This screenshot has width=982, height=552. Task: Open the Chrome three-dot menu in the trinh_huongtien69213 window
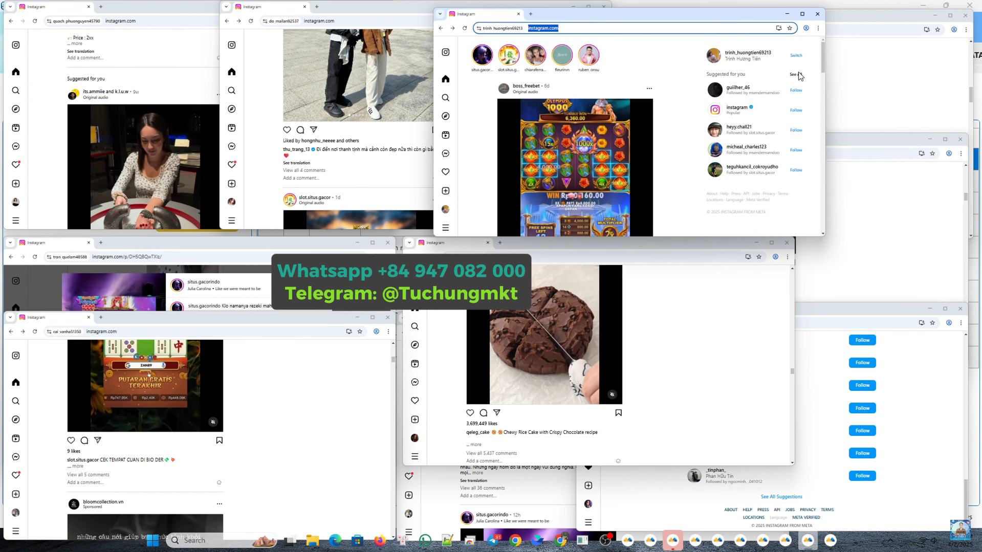point(818,28)
